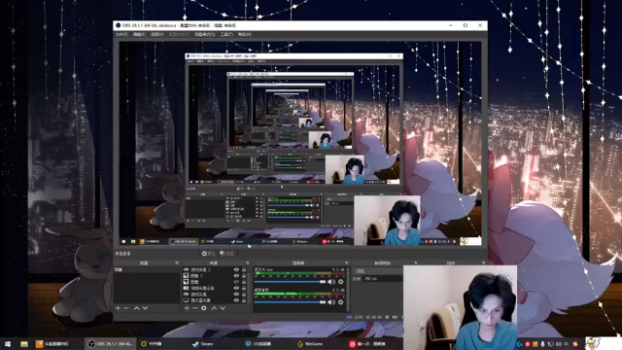Select the 视频采集设备 source row
Viewport: 622px width, 350px height.
pyautogui.click(x=216, y=288)
